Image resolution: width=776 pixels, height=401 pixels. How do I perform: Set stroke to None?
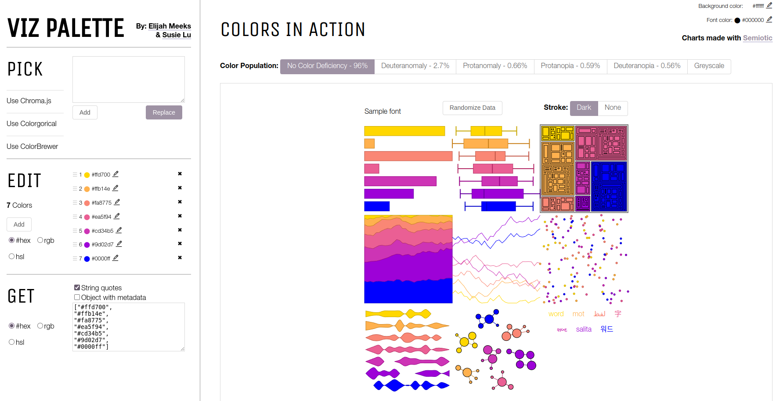pyautogui.click(x=613, y=108)
